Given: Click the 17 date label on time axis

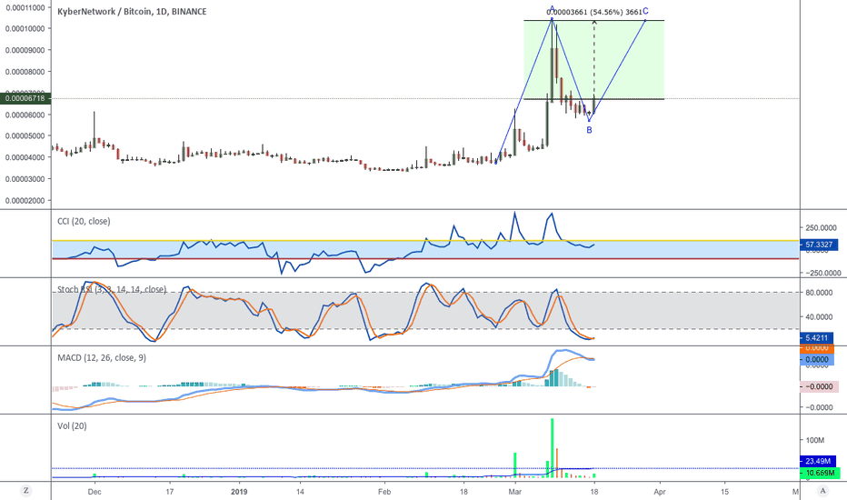Looking at the screenshot, I should (x=170, y=491).
